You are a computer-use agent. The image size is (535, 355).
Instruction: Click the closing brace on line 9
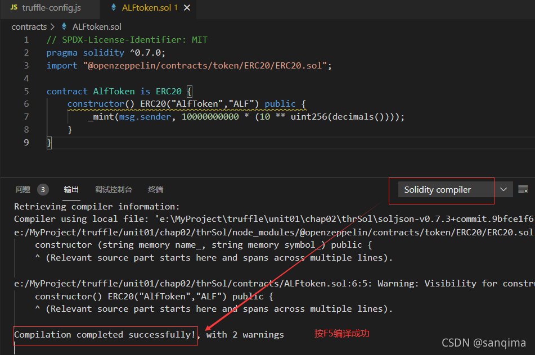pyautogui.click(x=49, y=143)
